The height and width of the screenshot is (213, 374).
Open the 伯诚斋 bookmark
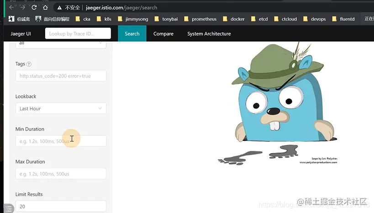coord(19,19)
